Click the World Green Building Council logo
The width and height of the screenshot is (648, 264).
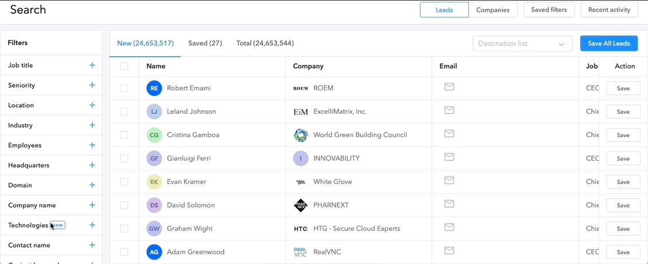click(301, 135)
